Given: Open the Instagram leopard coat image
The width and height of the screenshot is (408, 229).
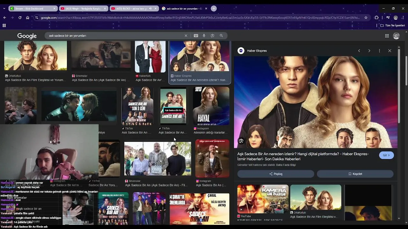Looking at the screenshot, I should 212,158.
